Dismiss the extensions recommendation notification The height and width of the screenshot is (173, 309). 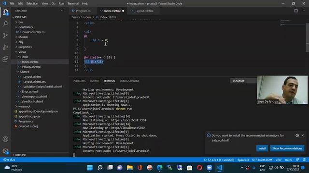303,136
